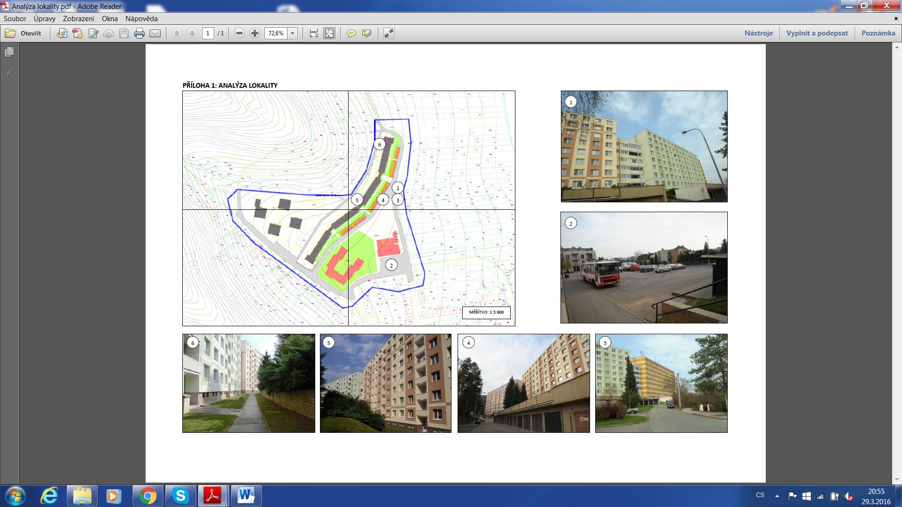The image size is (902, 507).
Task: Open a file with the Otevřít button
Action: coord(23,33)
